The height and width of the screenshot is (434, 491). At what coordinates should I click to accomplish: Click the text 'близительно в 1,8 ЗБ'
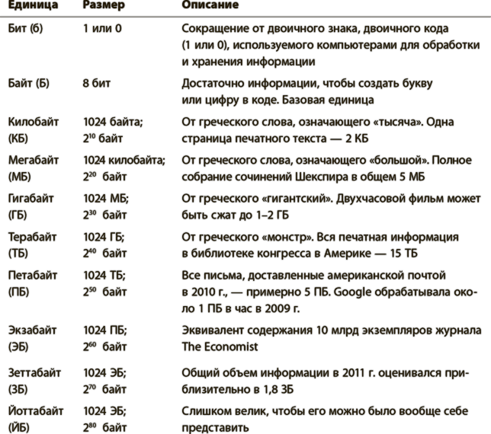tap(237, 389)
